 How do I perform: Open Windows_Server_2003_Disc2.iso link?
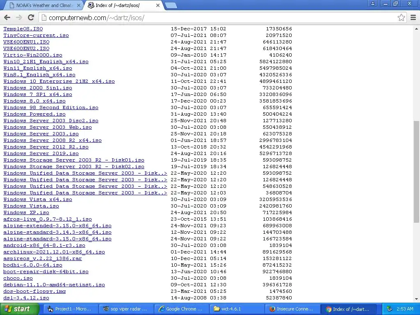click(50, 121)
